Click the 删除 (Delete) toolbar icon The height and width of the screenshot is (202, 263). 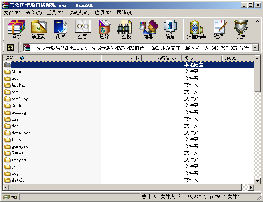tap(104, 30)
